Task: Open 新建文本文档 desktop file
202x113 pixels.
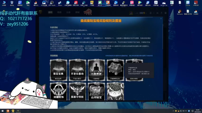Action: coord(188,12)
